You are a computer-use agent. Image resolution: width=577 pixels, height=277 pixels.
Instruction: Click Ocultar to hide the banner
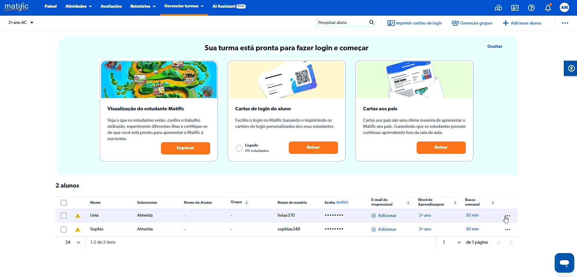coord(495,46)
